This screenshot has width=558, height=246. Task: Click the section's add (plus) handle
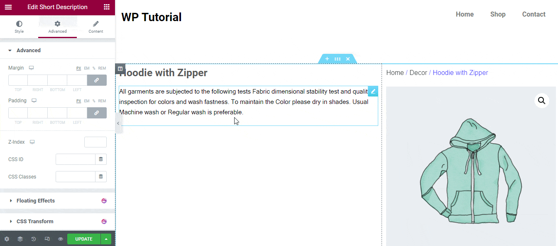click(327, 59)
